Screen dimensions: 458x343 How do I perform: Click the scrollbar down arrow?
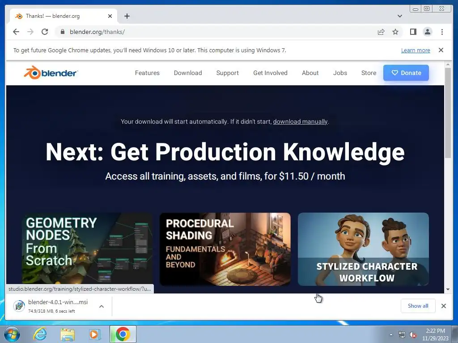[x=448, y=289]
